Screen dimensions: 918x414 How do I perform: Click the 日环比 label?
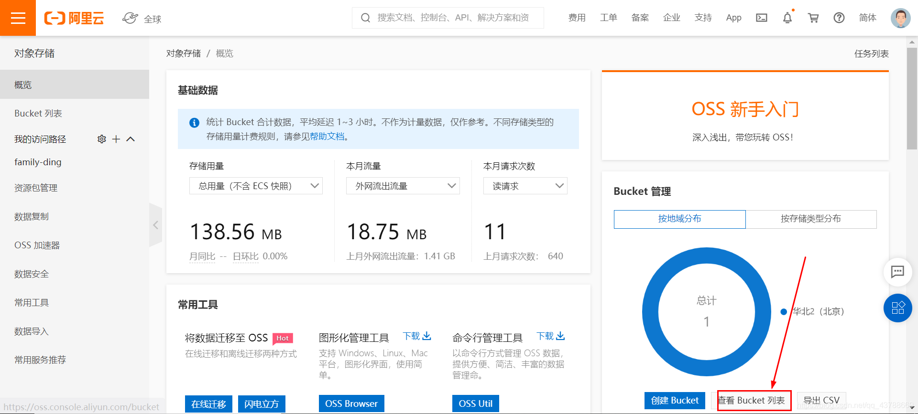click(x=246, y=256)
